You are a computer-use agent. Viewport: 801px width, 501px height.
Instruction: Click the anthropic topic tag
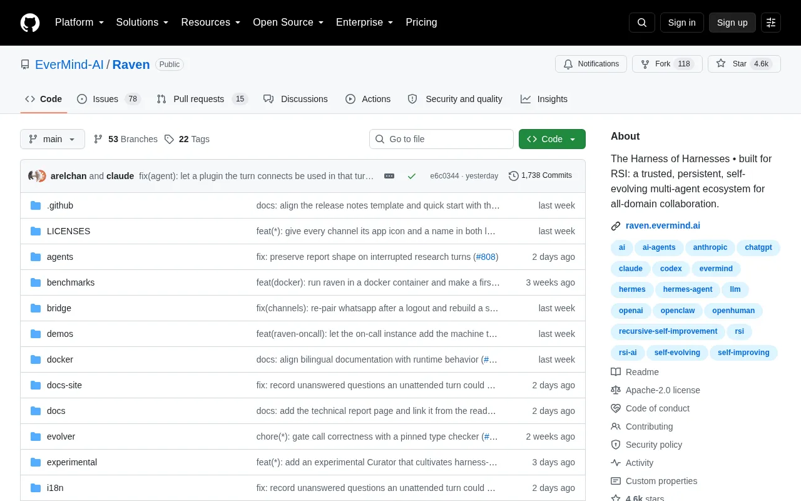pyautogui.click(x=710, y=247)
